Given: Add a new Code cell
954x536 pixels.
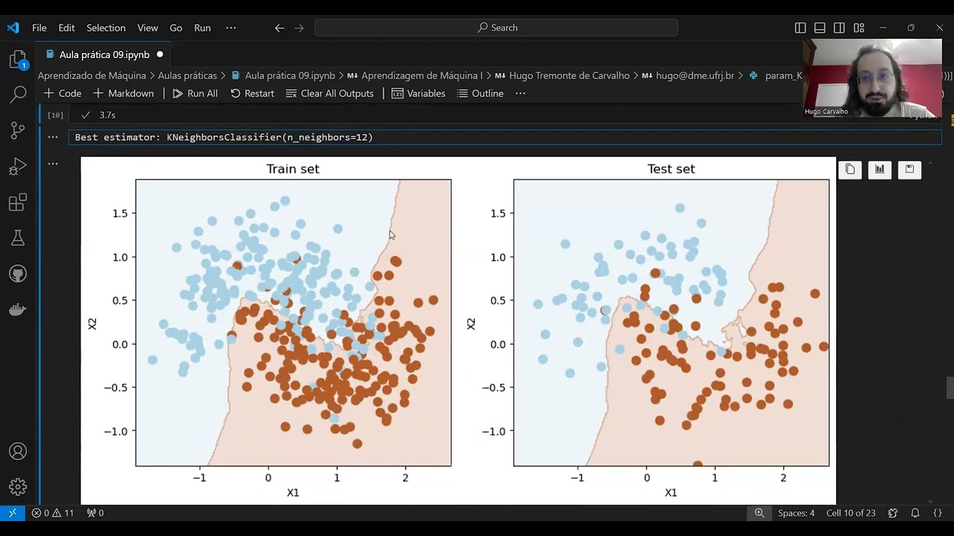Looking at the screenshot, I should pos(63,93).
